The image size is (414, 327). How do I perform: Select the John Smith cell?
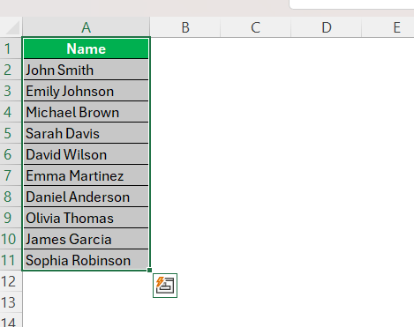click(87, 70)
